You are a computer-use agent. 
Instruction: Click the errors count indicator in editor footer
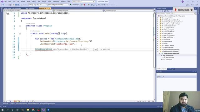pyautogui.click(x=16, y=101)
